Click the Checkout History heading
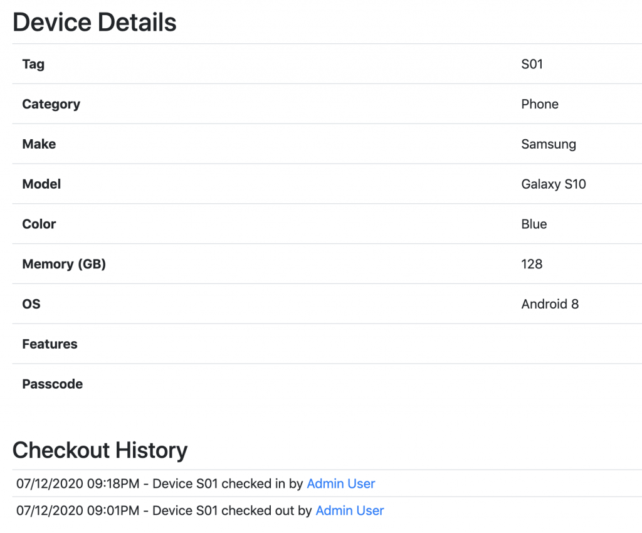642x533 pixels. point(100,450)
